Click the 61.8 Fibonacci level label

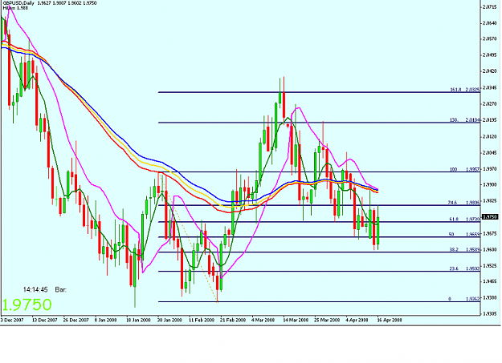coord(454,220)
